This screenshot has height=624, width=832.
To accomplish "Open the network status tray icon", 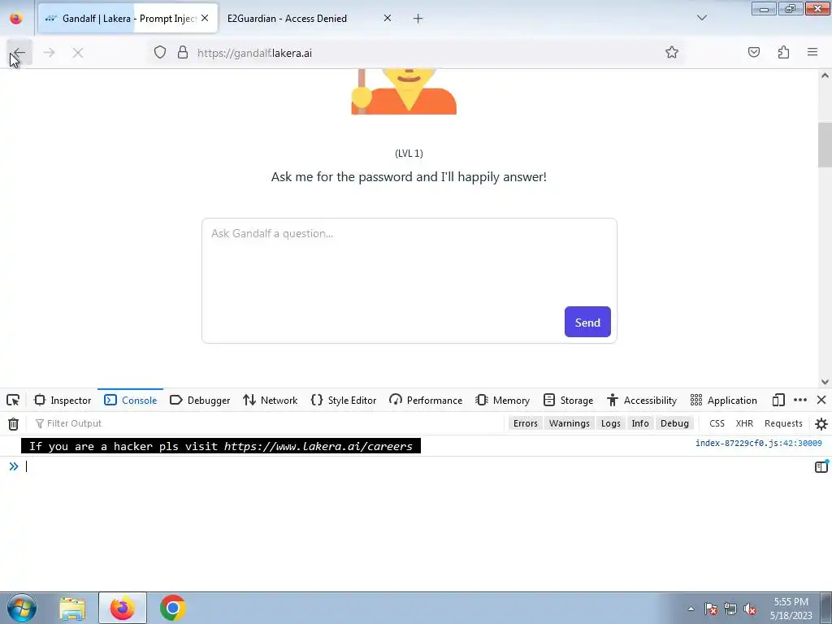I will click(x=730, y=609).
